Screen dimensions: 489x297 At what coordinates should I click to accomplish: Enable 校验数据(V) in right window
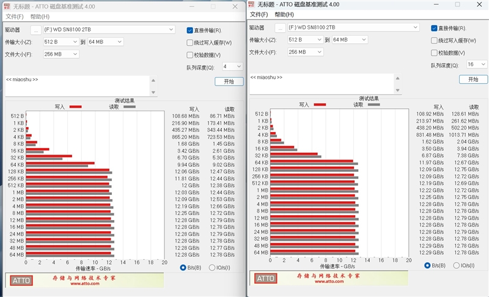point(434,53)
